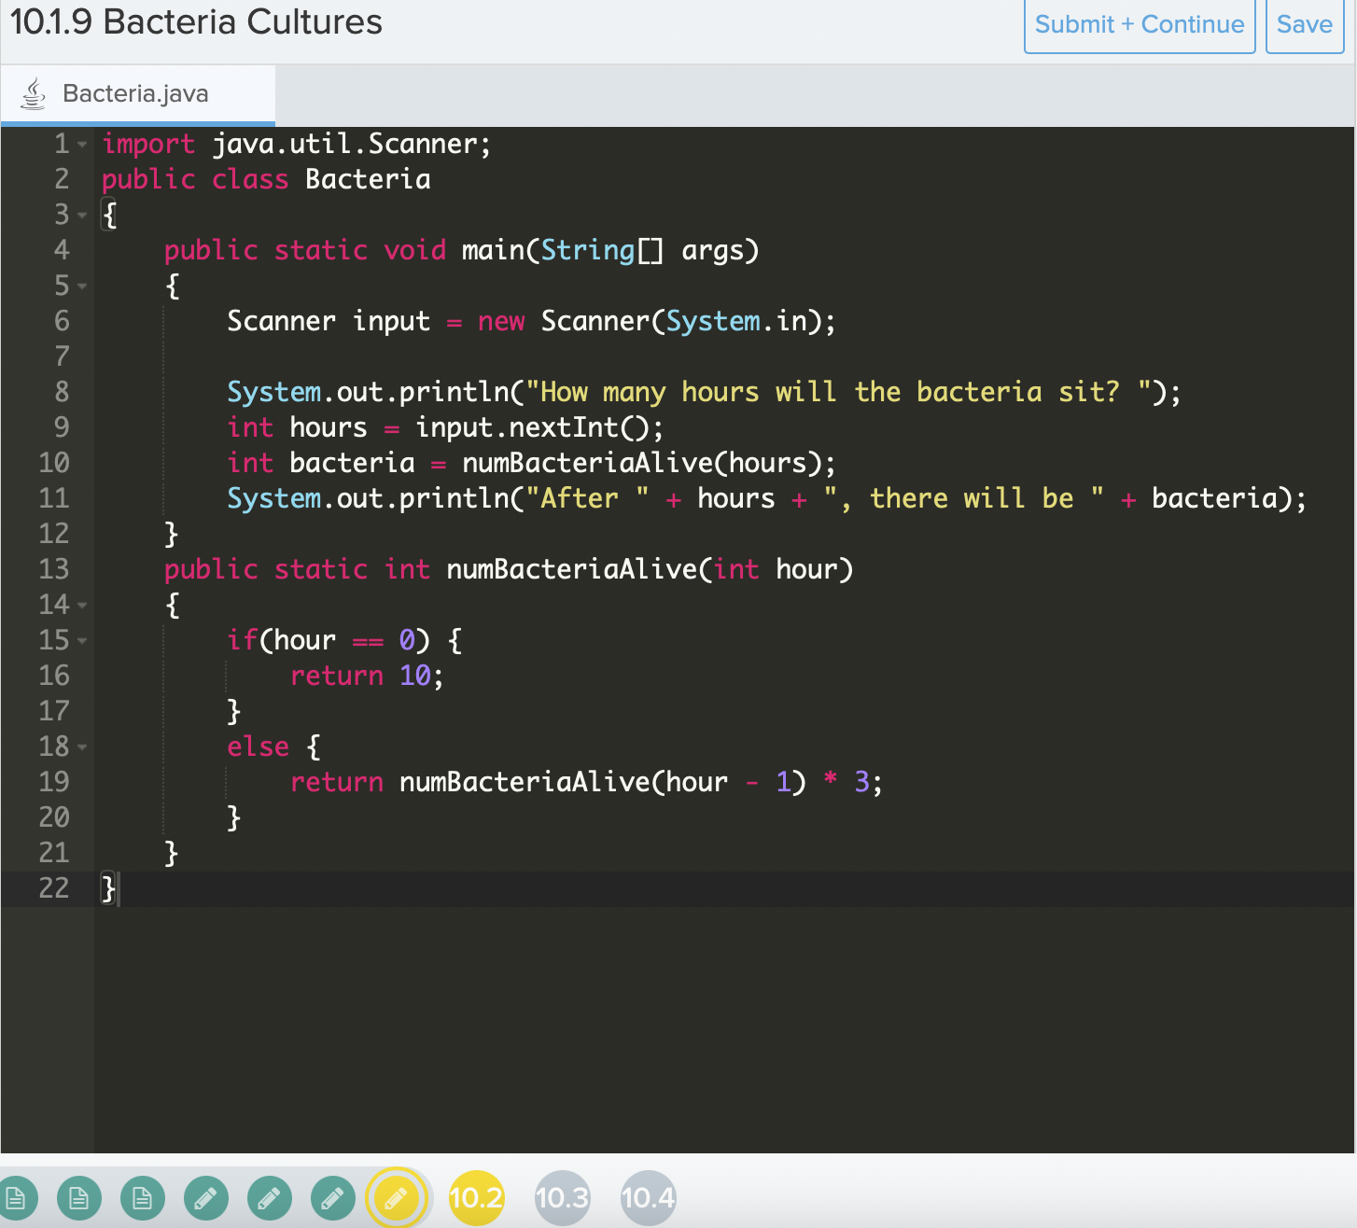This screenshot has height=1228, width=1357.
Task: Place cursor after closing brace on line 22
Action: click(118, 888)
